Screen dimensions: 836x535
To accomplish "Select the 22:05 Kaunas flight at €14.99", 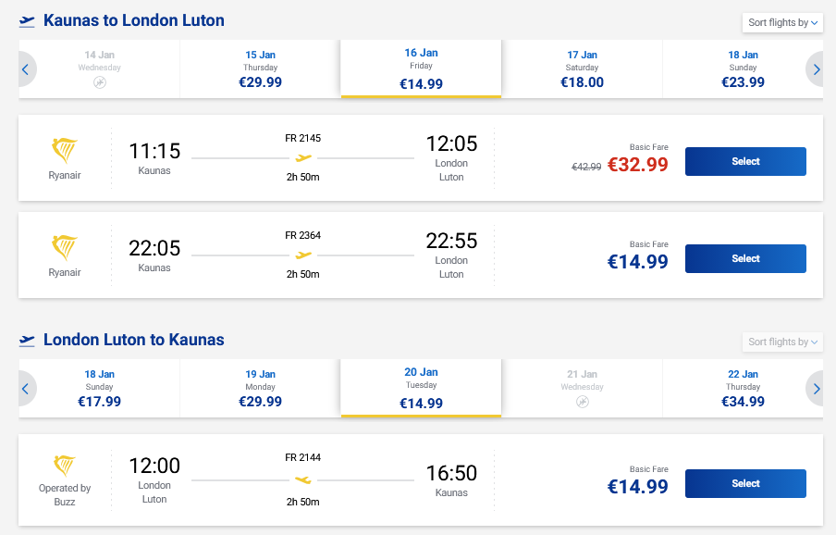I will point(745,258).
